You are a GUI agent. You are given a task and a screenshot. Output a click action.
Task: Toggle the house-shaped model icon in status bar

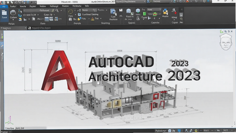pos(170,131)
